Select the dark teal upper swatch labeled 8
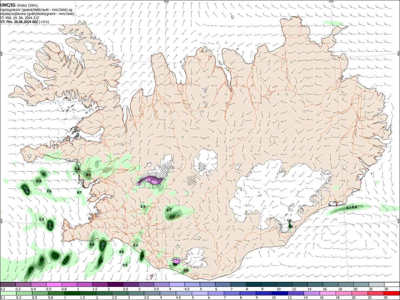 254,284
